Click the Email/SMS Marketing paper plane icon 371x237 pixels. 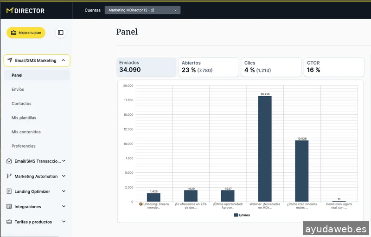coord(10,60)
